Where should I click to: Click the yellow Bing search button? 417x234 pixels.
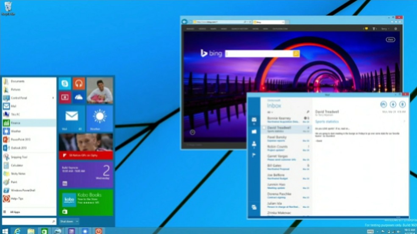click(296, 54)
